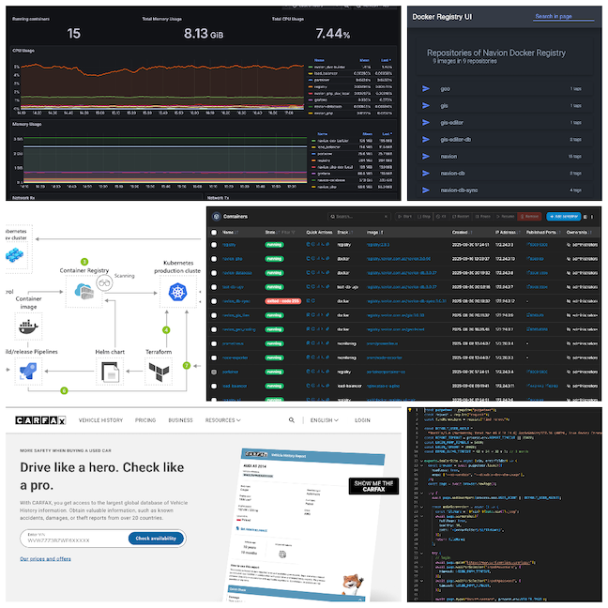Viewport: 608px width, 608px height.
Task: Expand the navion-db repository arrow
Action: [x=426, y=174]
